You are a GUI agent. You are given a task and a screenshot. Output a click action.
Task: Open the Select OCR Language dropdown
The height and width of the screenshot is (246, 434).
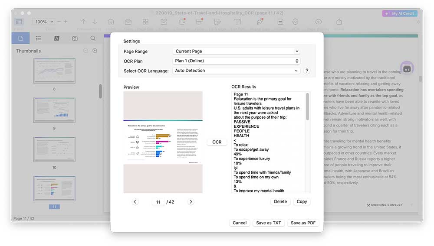[x=236, y=71]
